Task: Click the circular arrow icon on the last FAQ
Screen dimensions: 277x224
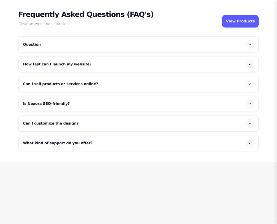Action: [x=250, y=143]
